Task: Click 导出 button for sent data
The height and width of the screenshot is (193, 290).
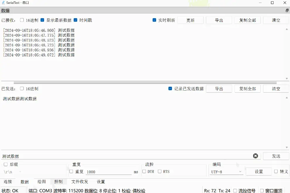Action: pyautogui.click(x=219, y=89)
